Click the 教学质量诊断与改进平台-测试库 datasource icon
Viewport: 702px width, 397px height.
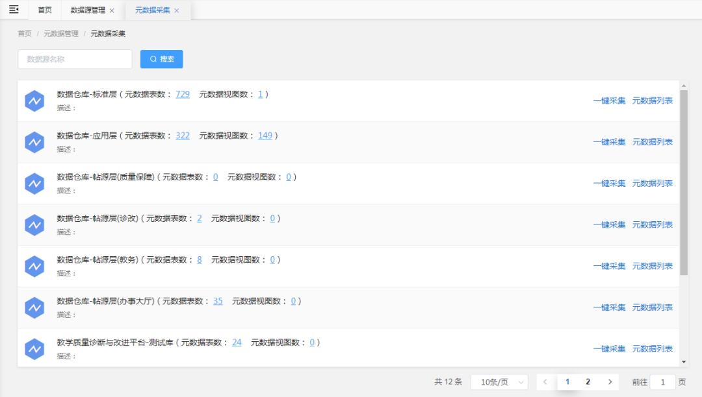34,349
